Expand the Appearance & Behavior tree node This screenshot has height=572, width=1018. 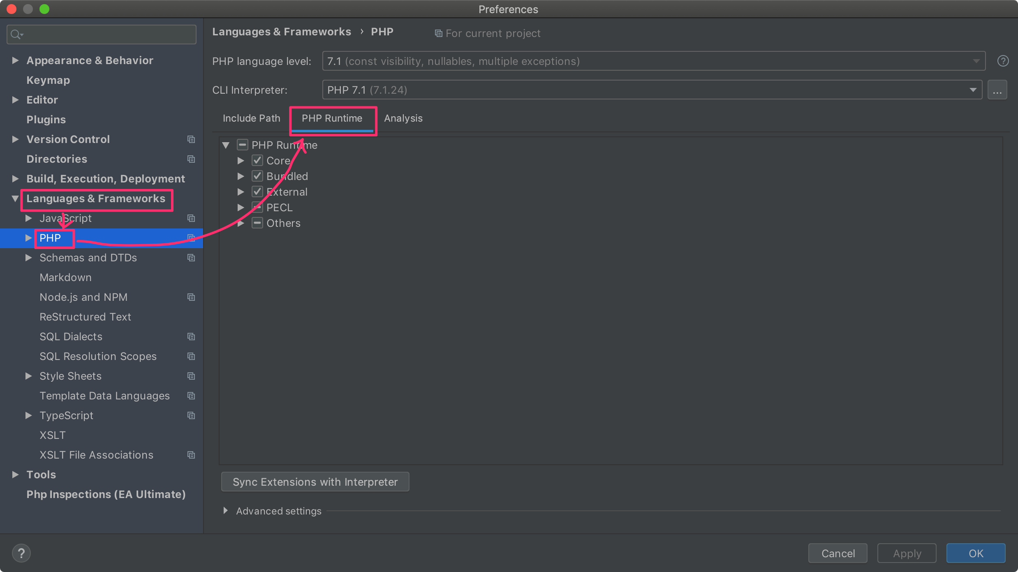[15, 60]
